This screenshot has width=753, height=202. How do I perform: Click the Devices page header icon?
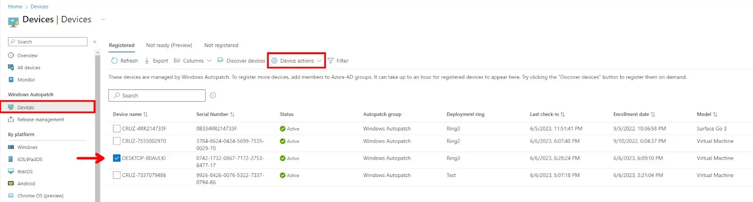coord(13,22)
